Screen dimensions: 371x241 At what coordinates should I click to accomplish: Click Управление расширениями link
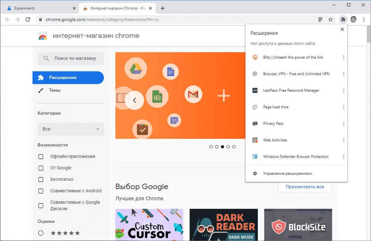point(288,174)
